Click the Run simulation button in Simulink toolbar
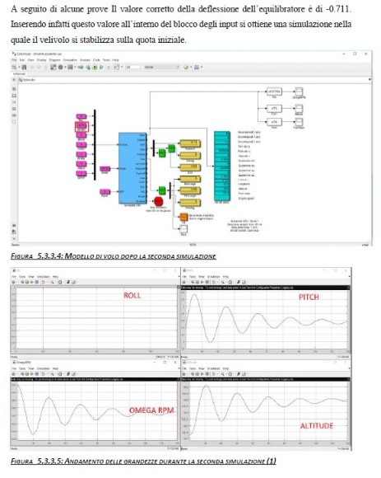 point(95,67)
